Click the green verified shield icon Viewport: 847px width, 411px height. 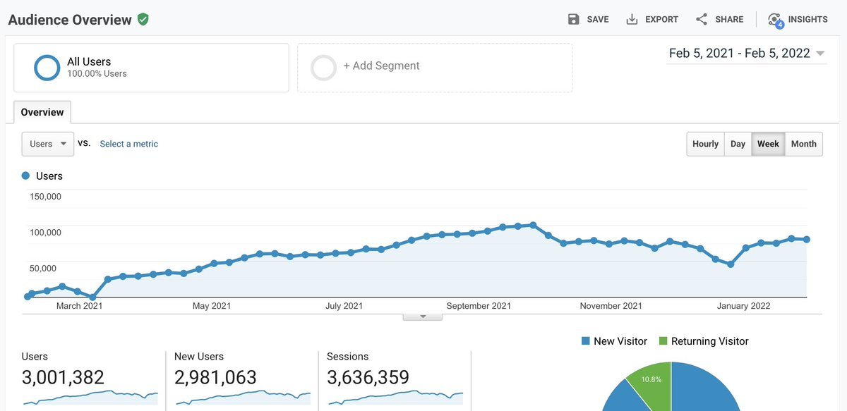point(143,19)
